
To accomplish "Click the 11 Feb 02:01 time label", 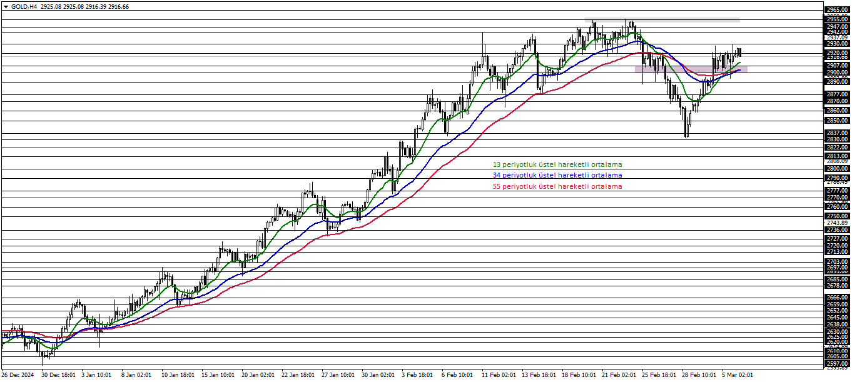I will click(x=499, y=376).
